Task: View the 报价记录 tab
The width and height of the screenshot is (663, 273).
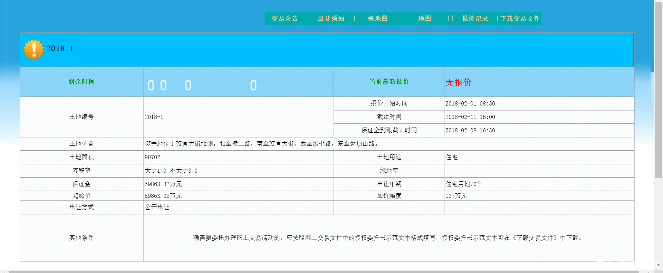Action: 475,19
